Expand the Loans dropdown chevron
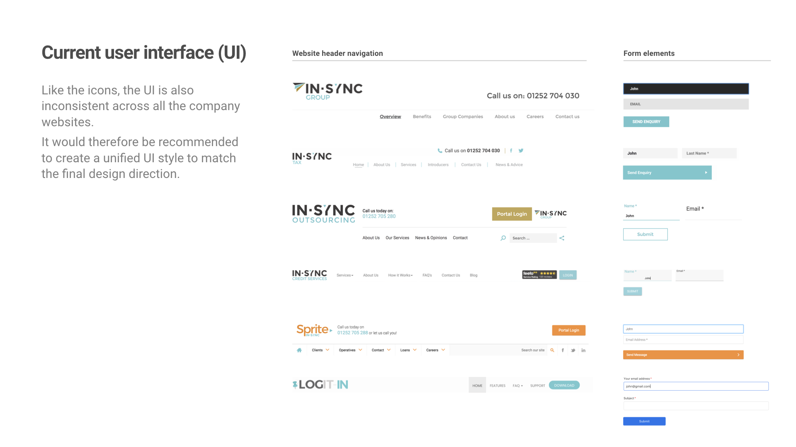 tap(415, 350)
